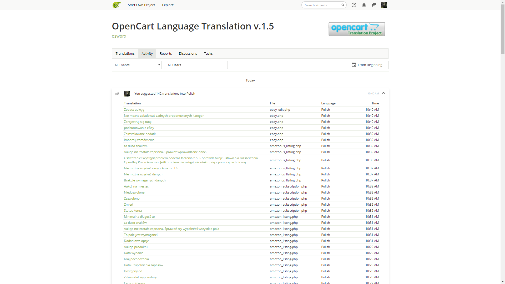Screen dimensions: 505x284
Task: Open the help question mark icon
Action: [354, 5]
